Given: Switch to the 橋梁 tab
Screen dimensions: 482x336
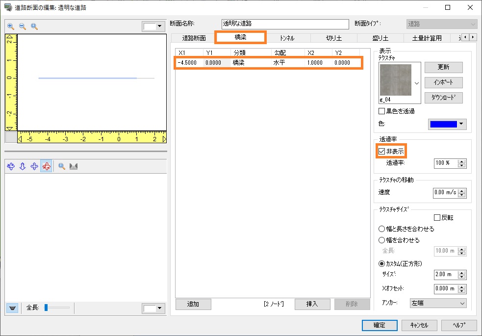Looking at the screenshot, I should [240, 37].
